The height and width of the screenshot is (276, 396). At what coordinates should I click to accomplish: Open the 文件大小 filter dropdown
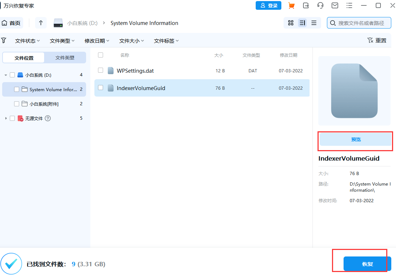point(132,41)
